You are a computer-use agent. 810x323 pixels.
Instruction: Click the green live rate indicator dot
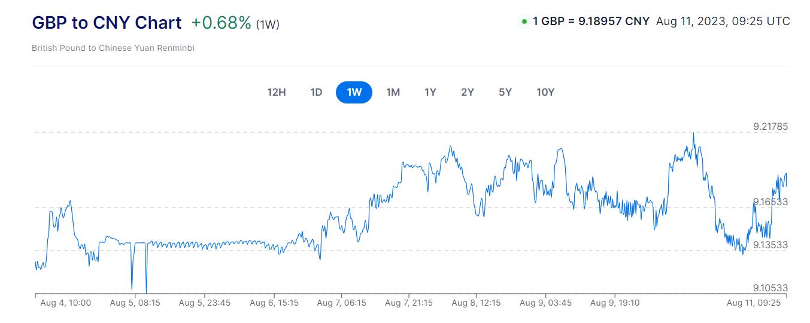point(524,22)
